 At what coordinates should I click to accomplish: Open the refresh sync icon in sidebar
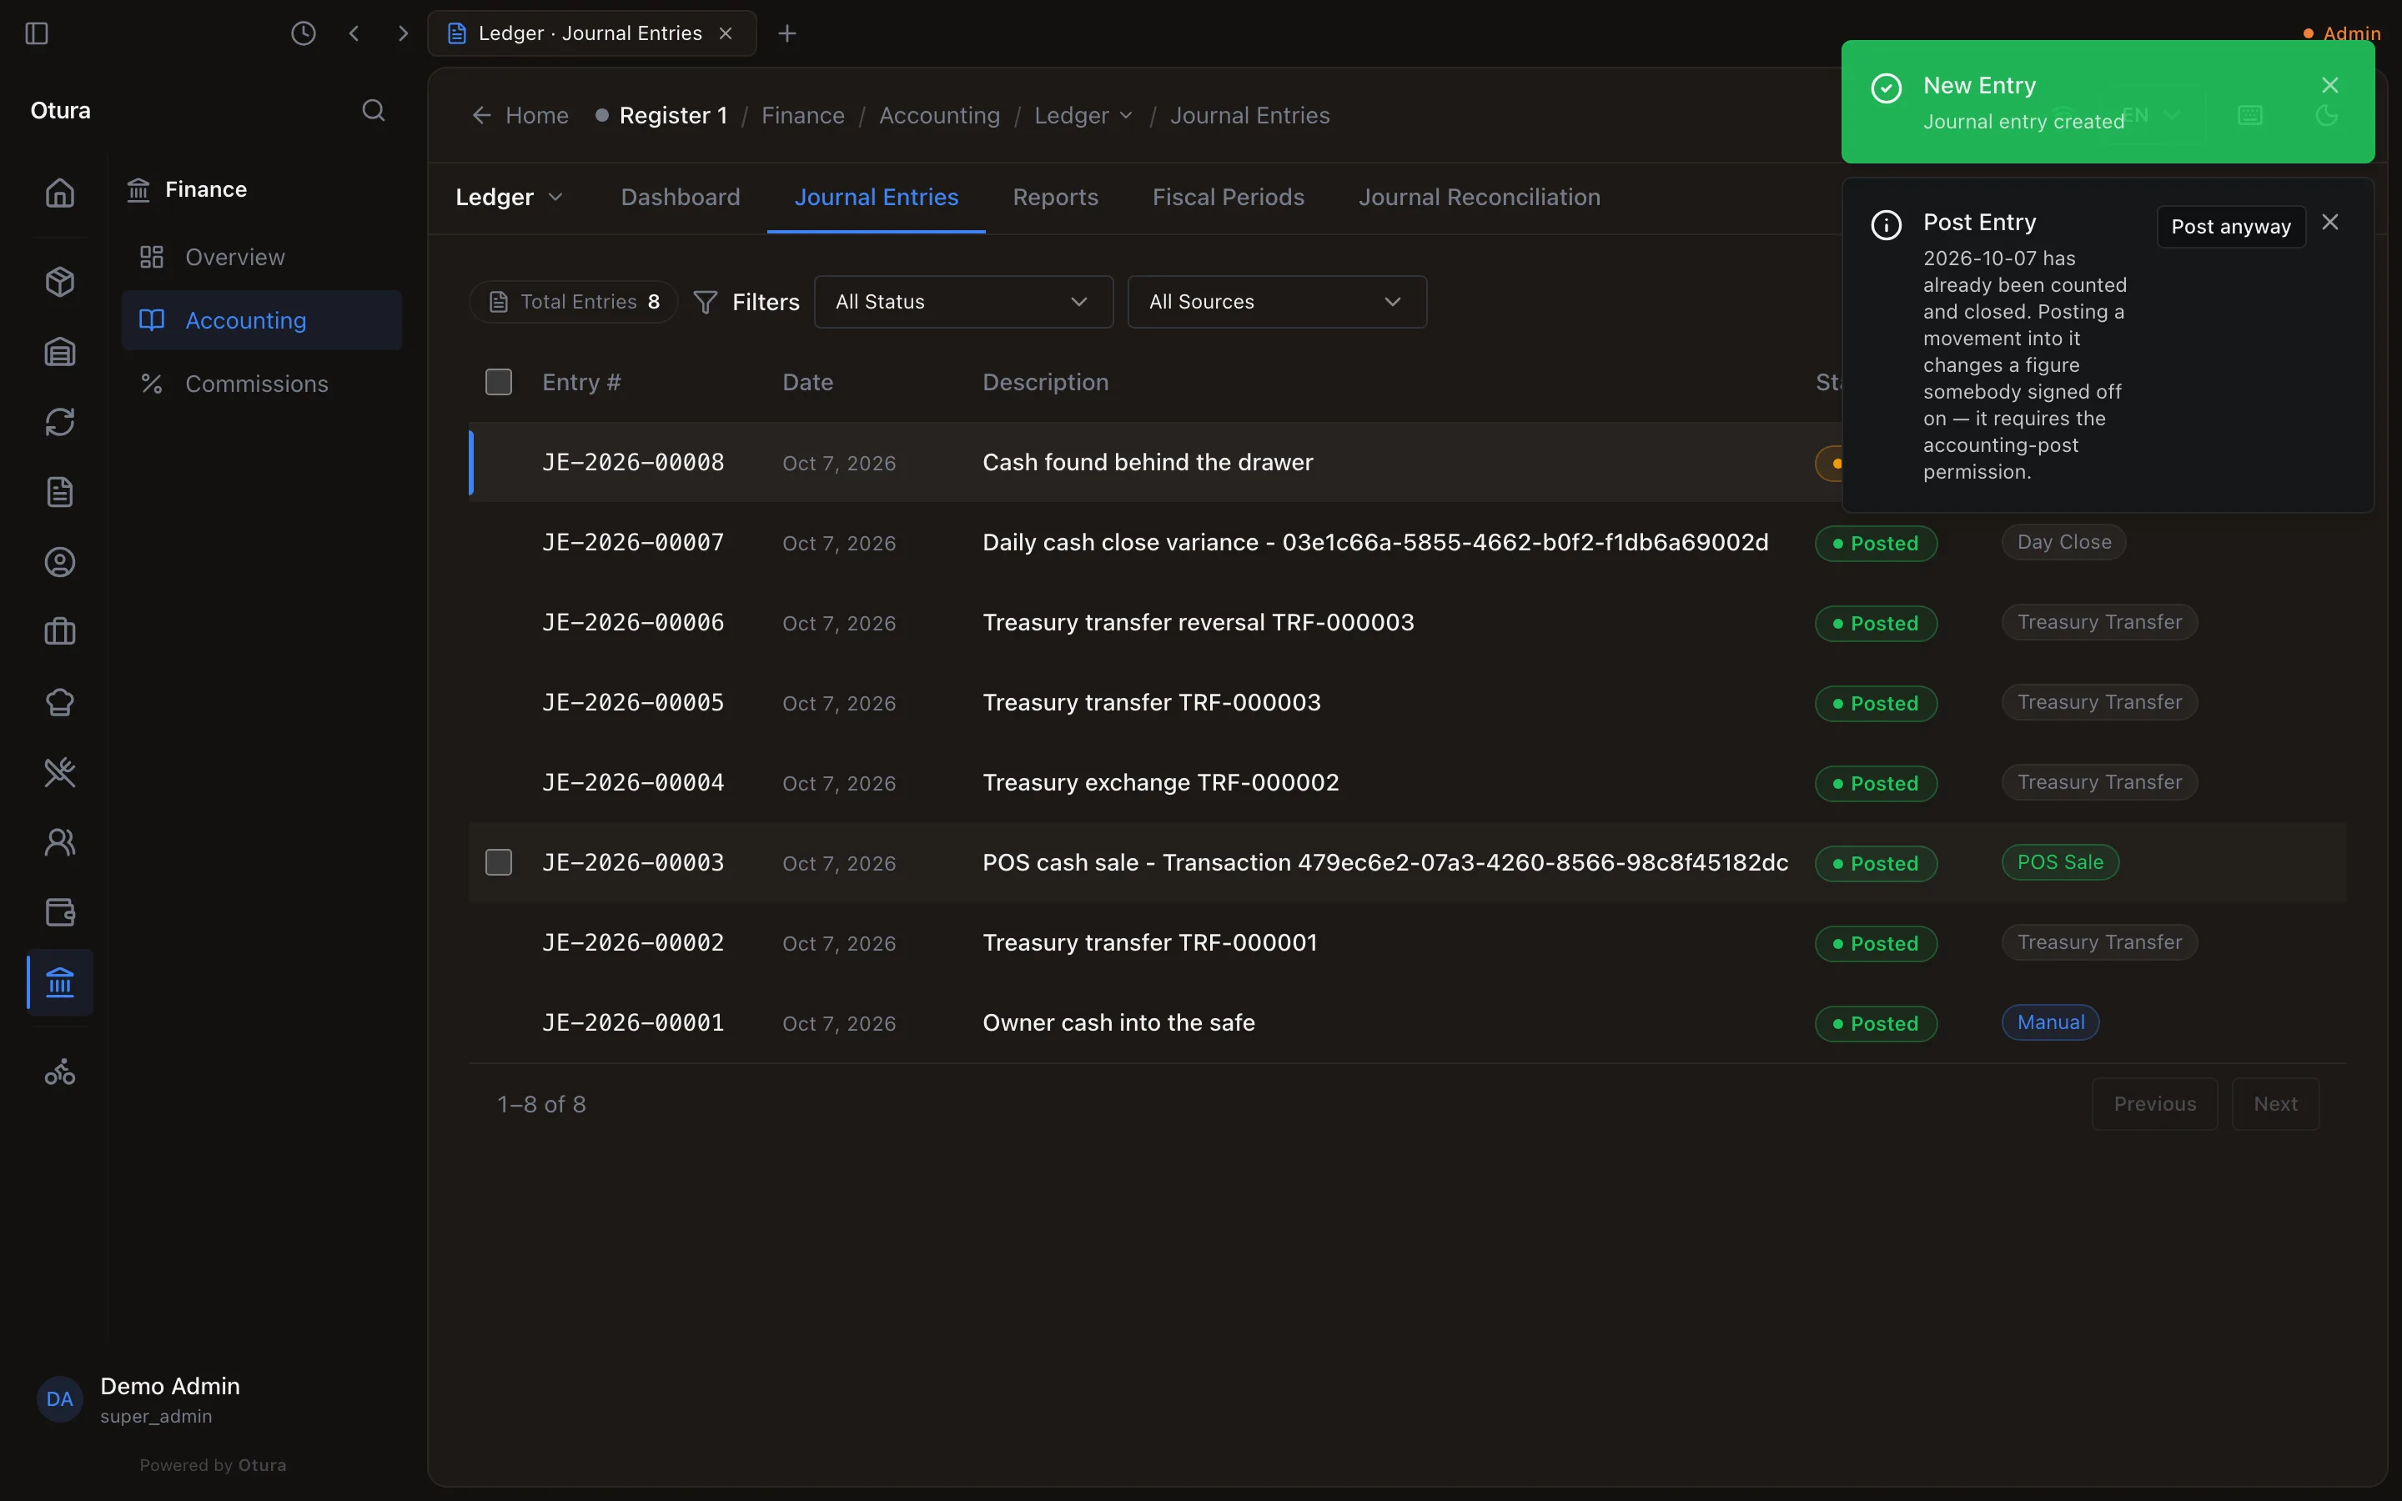59,422
